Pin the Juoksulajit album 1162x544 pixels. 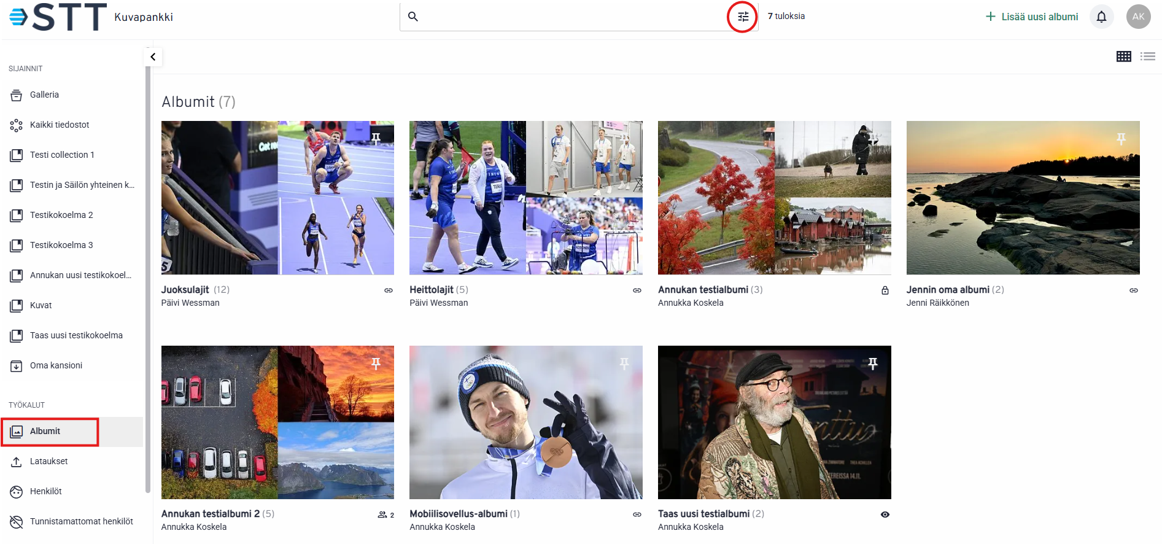[376, 139]
